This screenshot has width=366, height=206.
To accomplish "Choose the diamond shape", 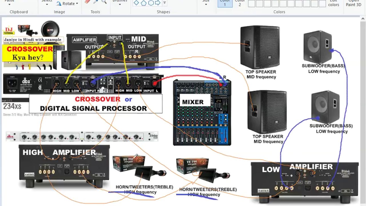I will click(x=136, y=3).
